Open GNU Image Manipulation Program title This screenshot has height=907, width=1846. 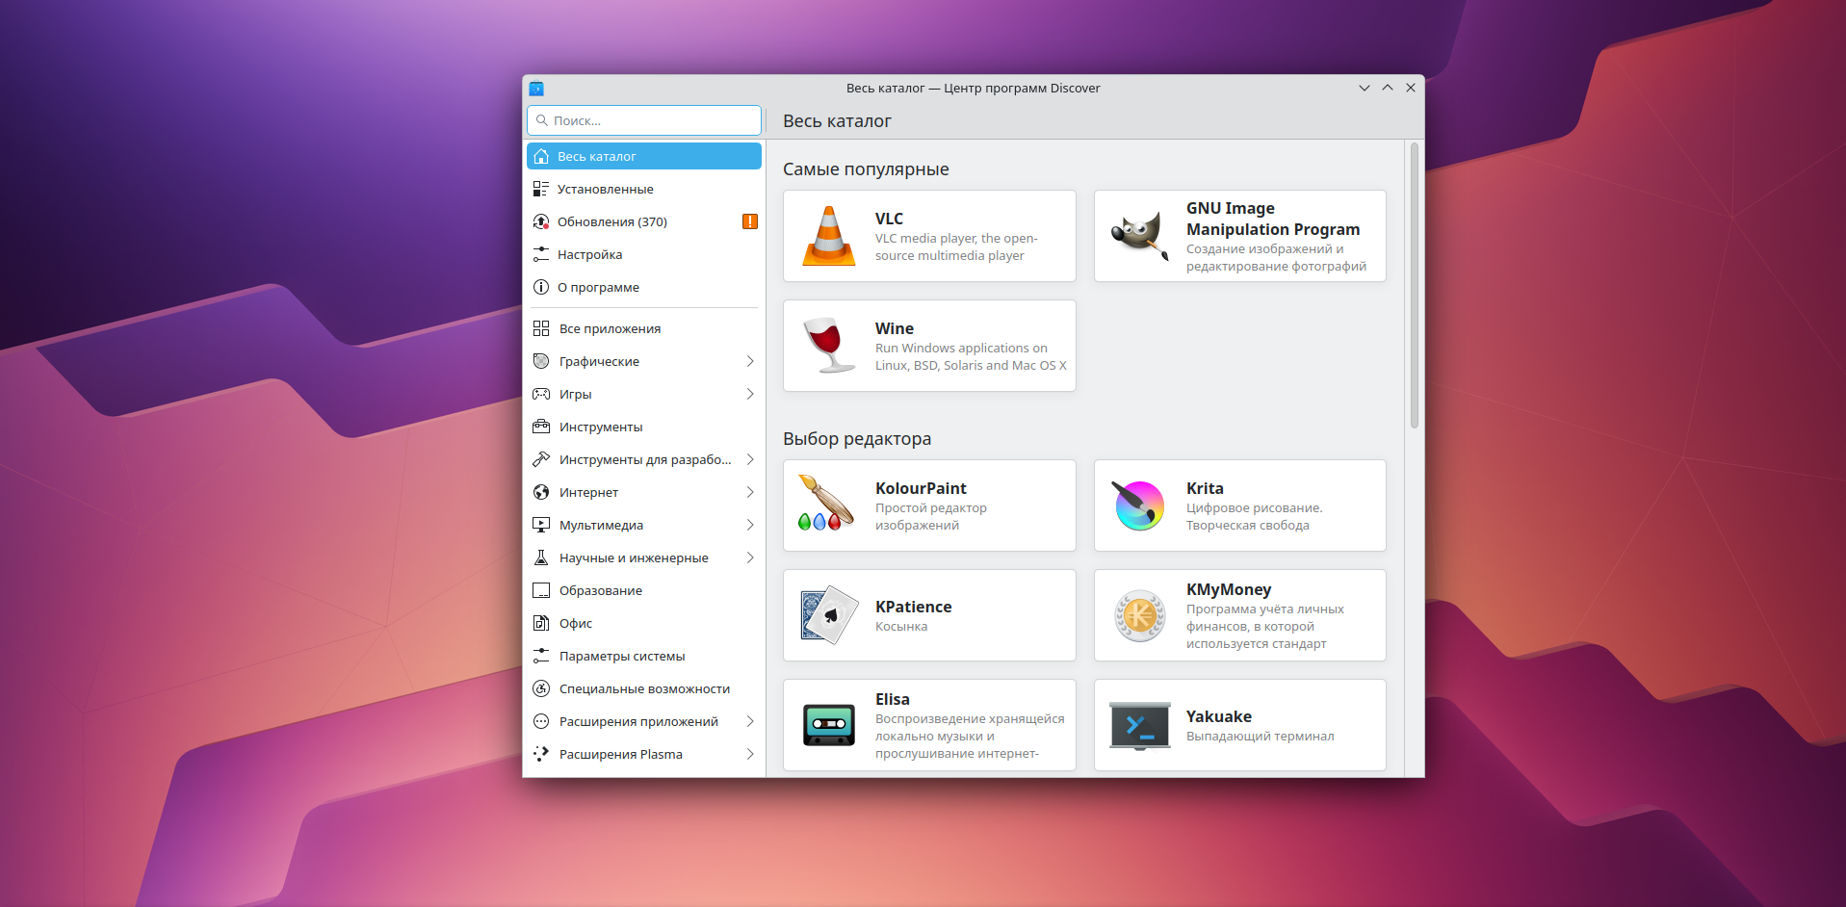point(1273,219)
